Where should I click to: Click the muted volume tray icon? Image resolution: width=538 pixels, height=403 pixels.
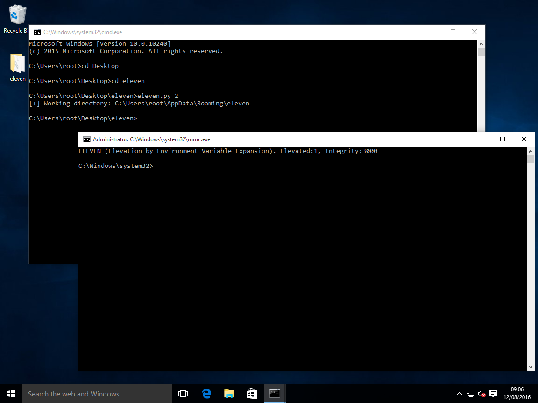[x=481, y=394]
